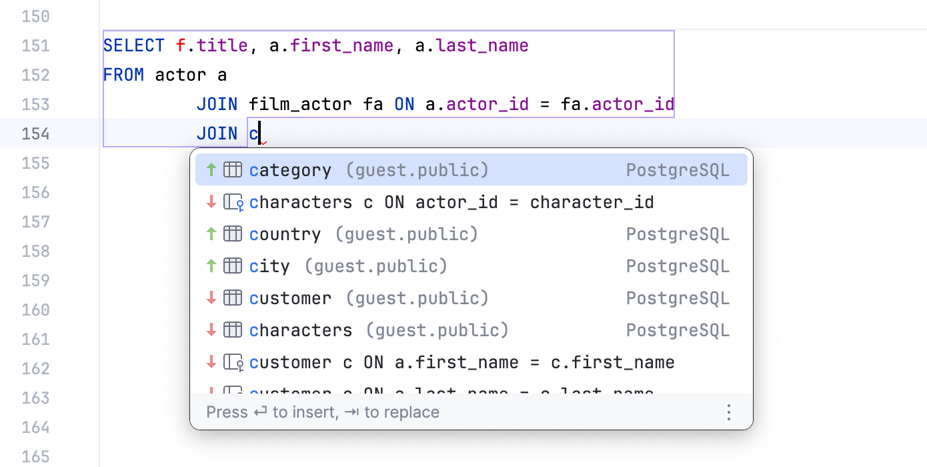
Task: Insert the "city" table suggestion
Action: tap(269, 266)
